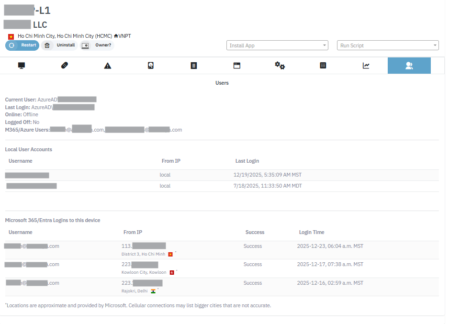
Task: Click the Uninstall button
Action: (x=59, y=45)
